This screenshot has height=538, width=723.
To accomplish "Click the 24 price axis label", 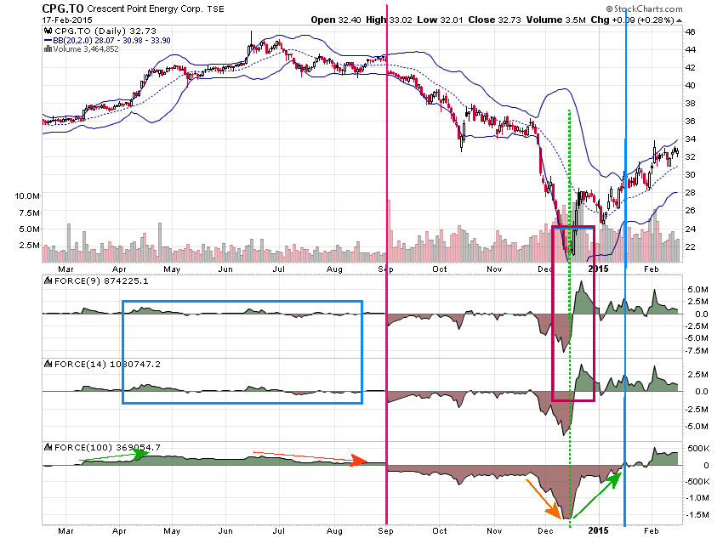I will tap(691, 229).
